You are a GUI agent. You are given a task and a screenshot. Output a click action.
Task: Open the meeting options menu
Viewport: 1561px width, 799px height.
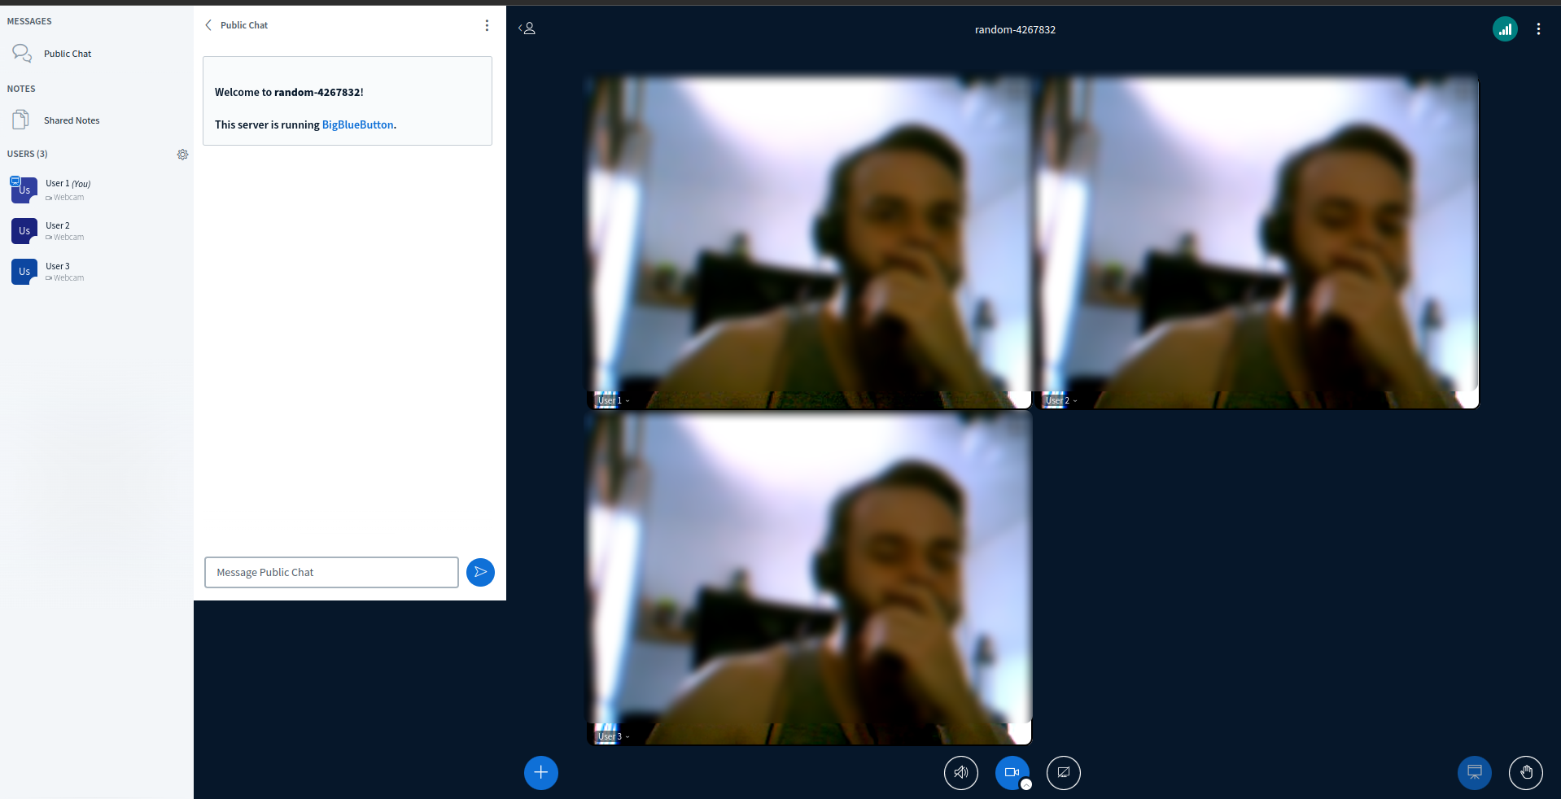(1539, 28)
